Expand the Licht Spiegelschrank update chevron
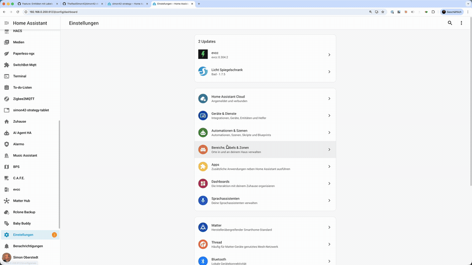Screen dimensions: 472x265 point(329,72)
